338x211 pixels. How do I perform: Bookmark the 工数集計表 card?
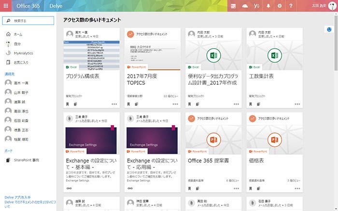click(251, 104)
